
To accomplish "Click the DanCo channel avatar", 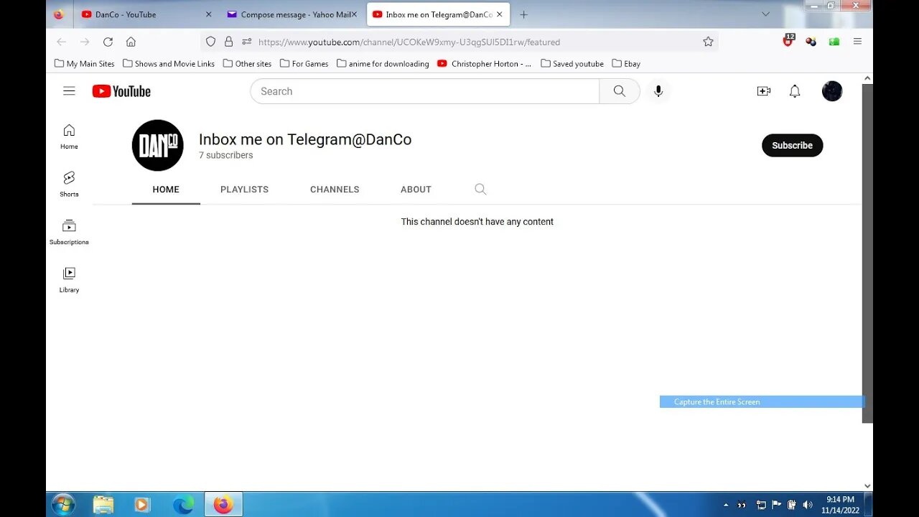I will tap(158, 145).
